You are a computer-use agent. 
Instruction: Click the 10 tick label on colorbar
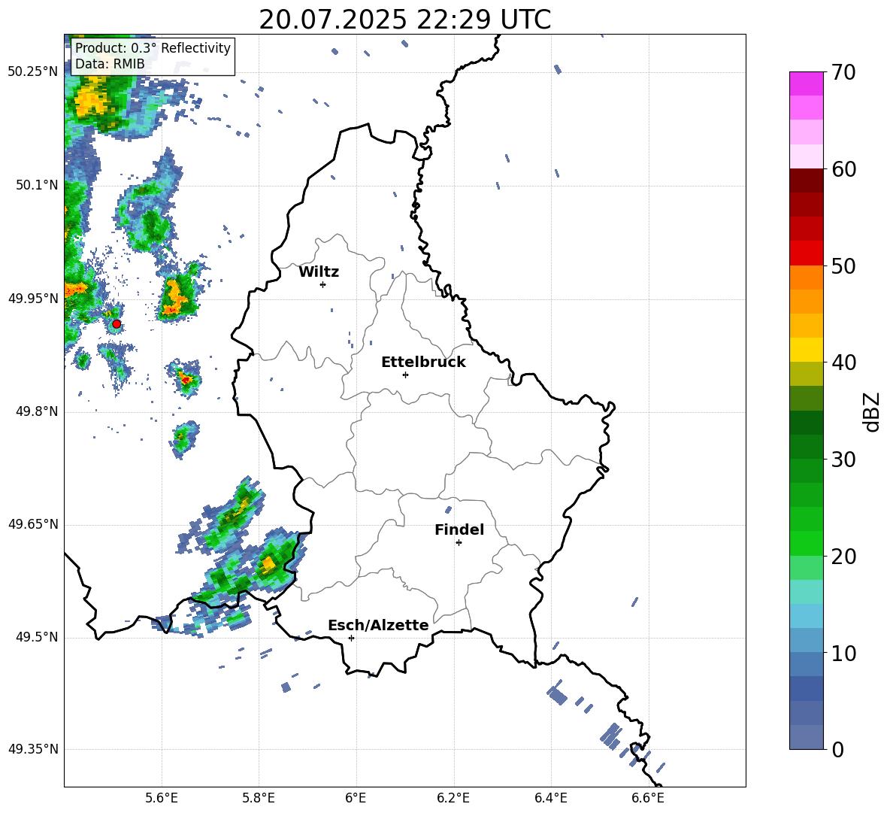pyautogui.click(x=843, y=653)
